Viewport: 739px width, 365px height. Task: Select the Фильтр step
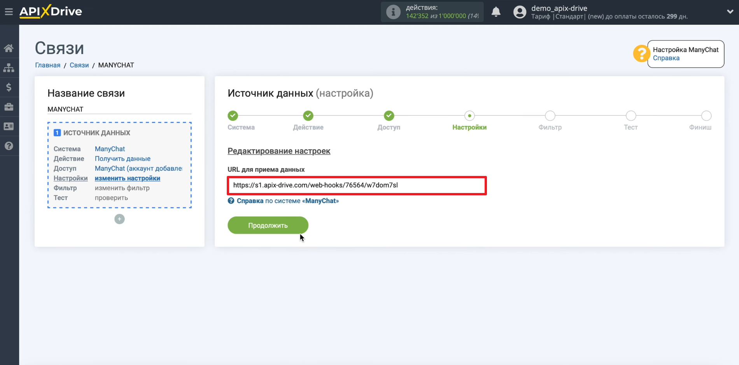tap(550, 116)
